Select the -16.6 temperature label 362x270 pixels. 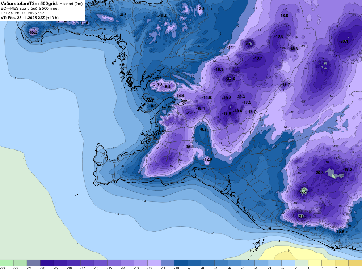point(284,16)
